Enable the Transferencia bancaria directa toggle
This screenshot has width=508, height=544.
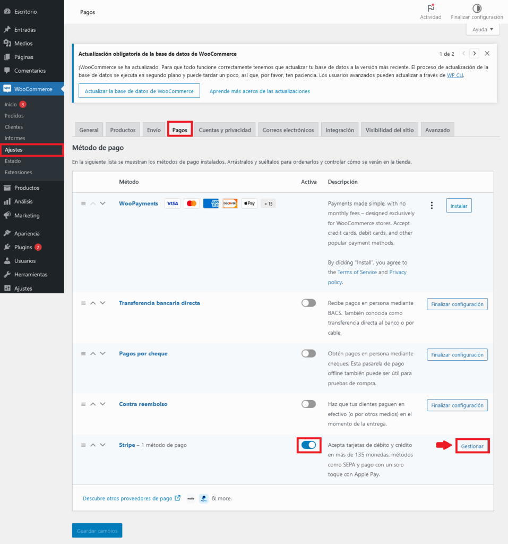tap(308, 302)
